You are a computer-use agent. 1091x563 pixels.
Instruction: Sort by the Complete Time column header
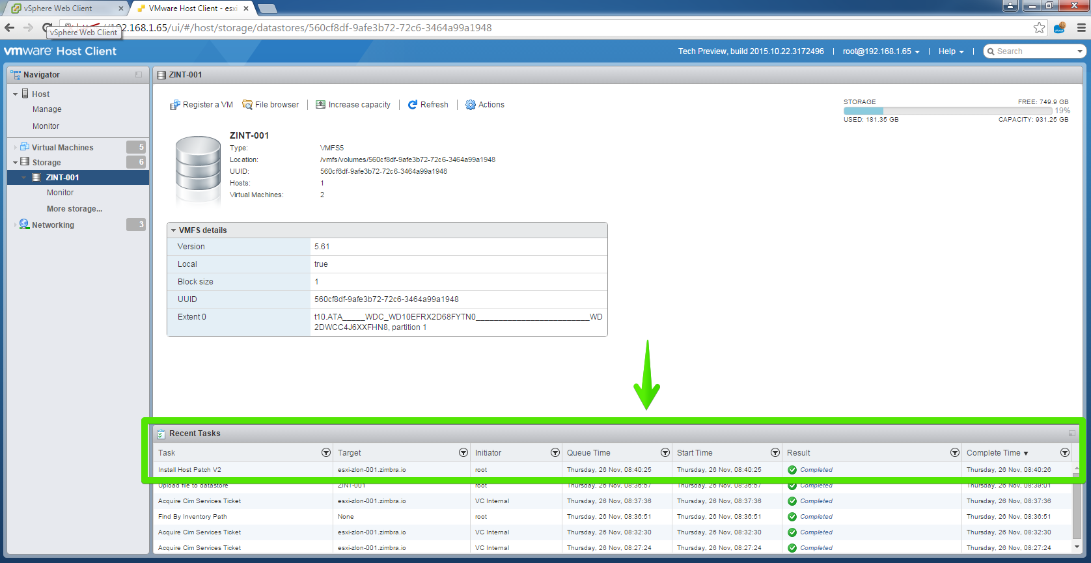[x=997, y=453]
